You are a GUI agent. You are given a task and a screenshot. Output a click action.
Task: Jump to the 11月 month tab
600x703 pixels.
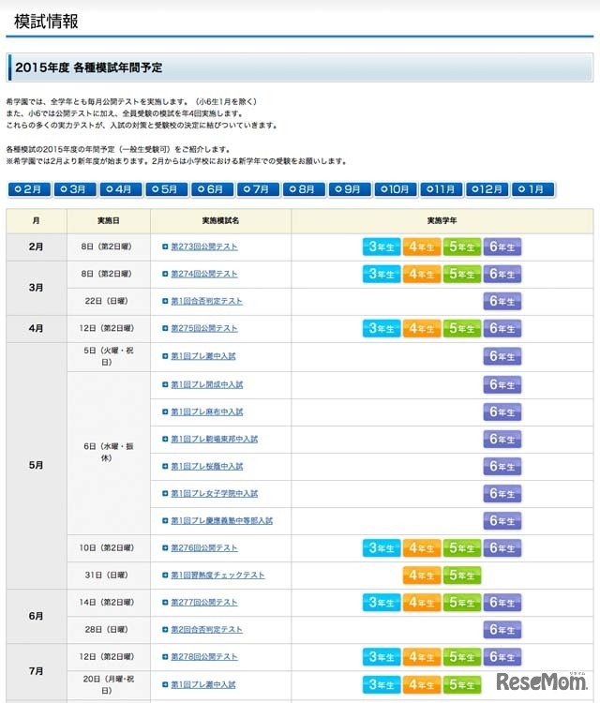(x=441, y=189)
